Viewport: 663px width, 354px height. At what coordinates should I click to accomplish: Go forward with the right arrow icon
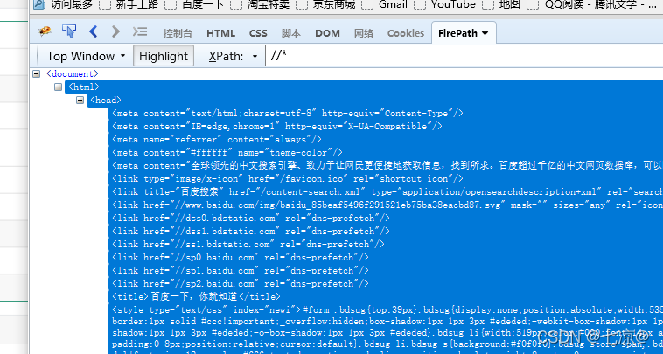coord(115,31)
